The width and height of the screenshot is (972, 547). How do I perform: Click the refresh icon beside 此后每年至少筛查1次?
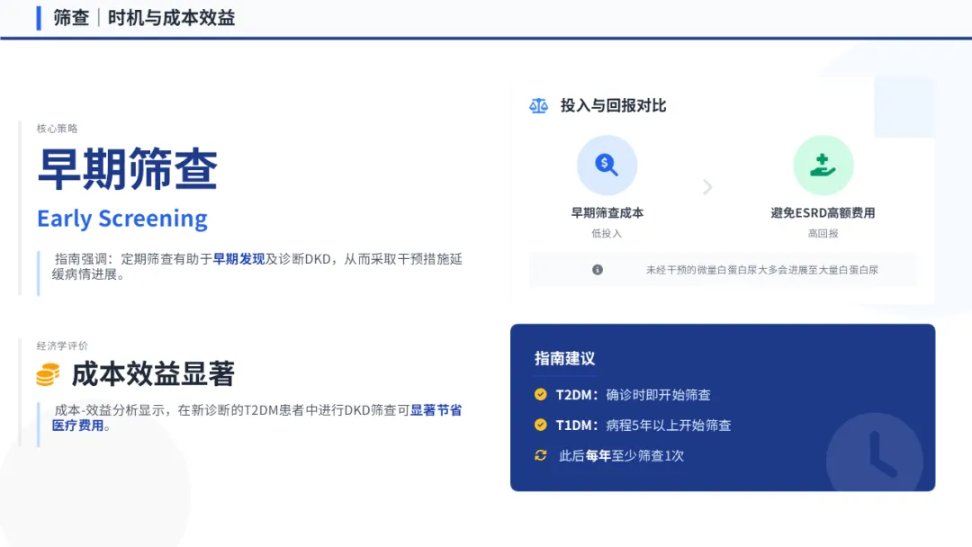(541, 455)
